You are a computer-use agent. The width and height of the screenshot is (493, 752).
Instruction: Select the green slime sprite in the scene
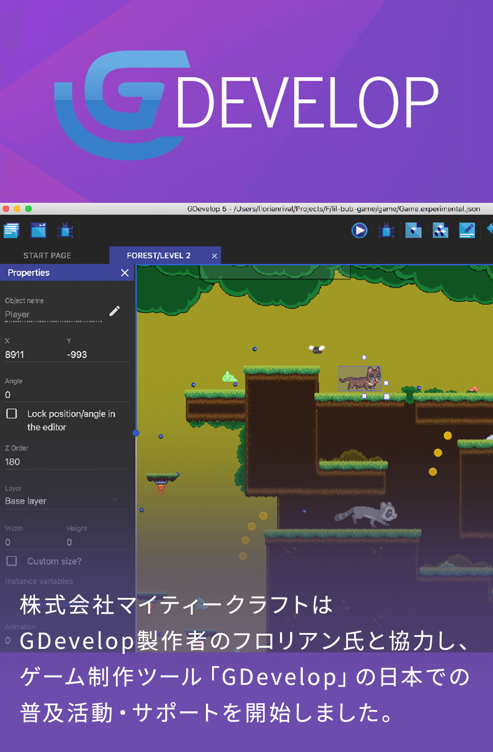coord(229,377)
